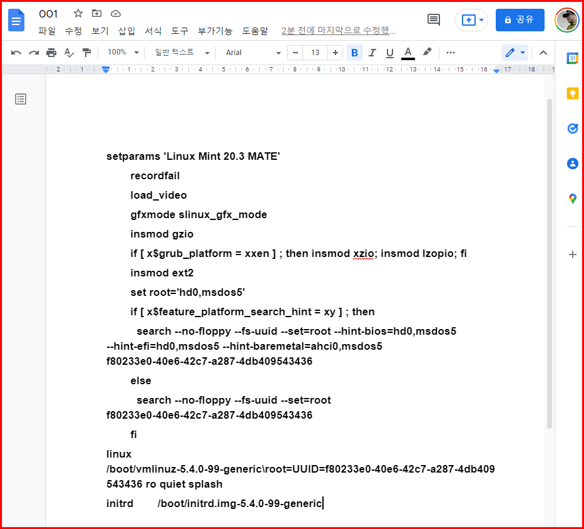This screenshot has height=529, width=584.
Task: Increase the font size
Action: point(336,53)
